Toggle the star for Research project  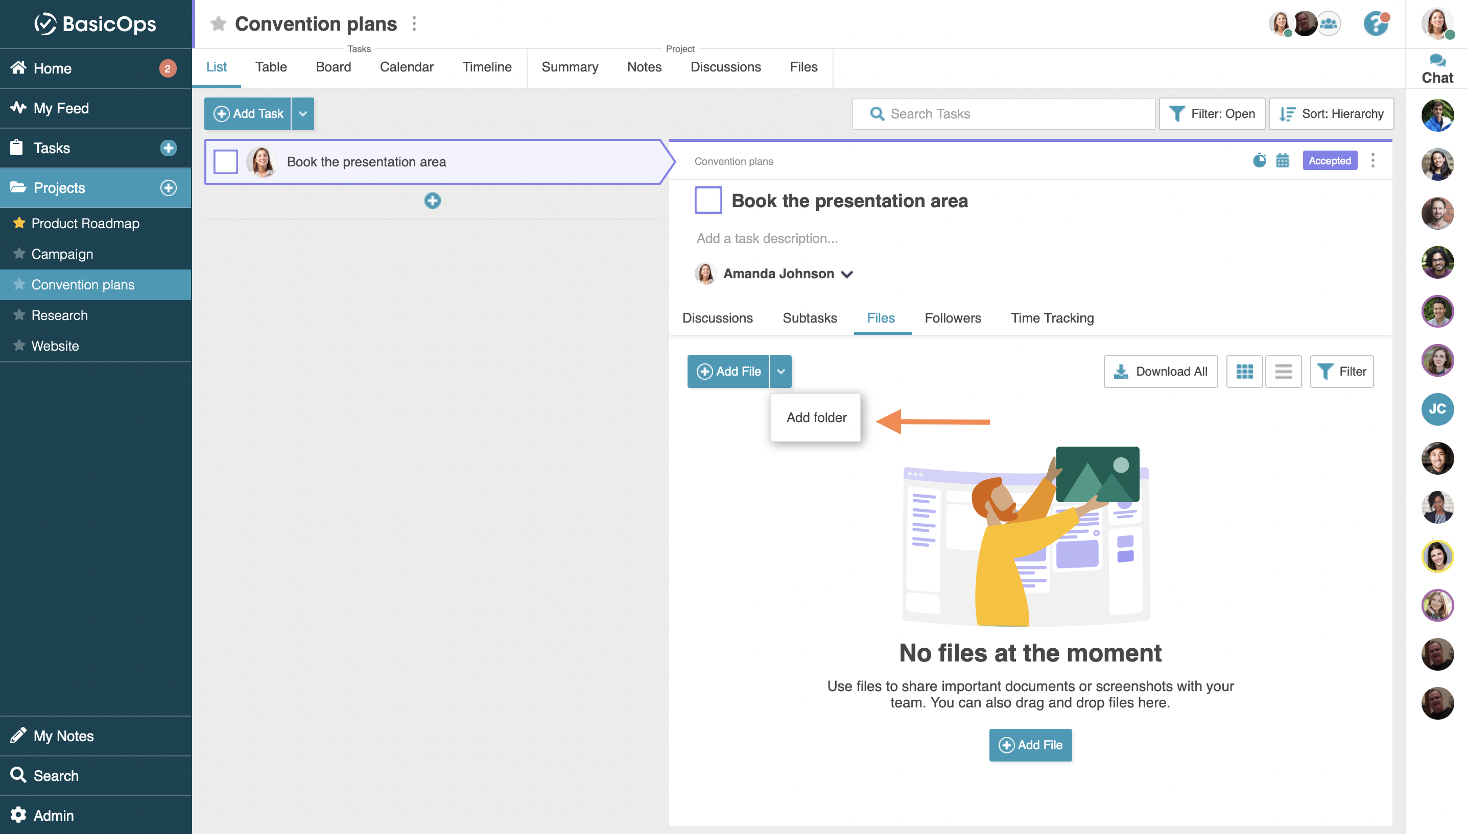19,314
